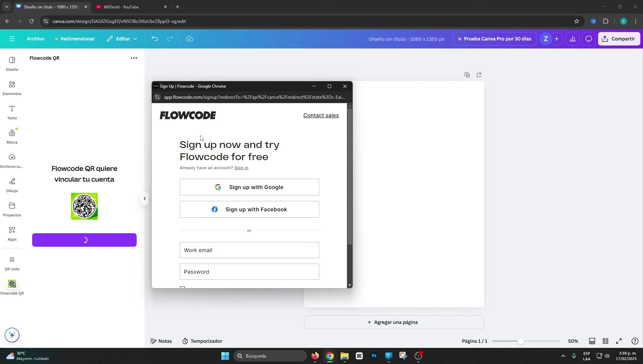Image resolution: width=643 pixels, height=364 pixels.
Task: Adjust the canvas zoom slider
Action: [520, 341]
